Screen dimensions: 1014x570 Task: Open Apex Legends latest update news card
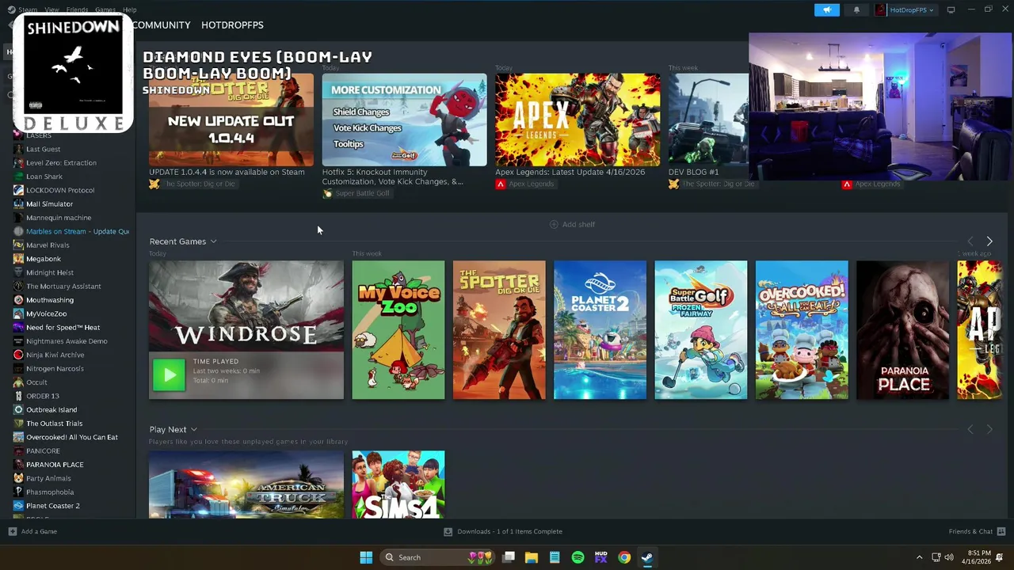[578, 120]
